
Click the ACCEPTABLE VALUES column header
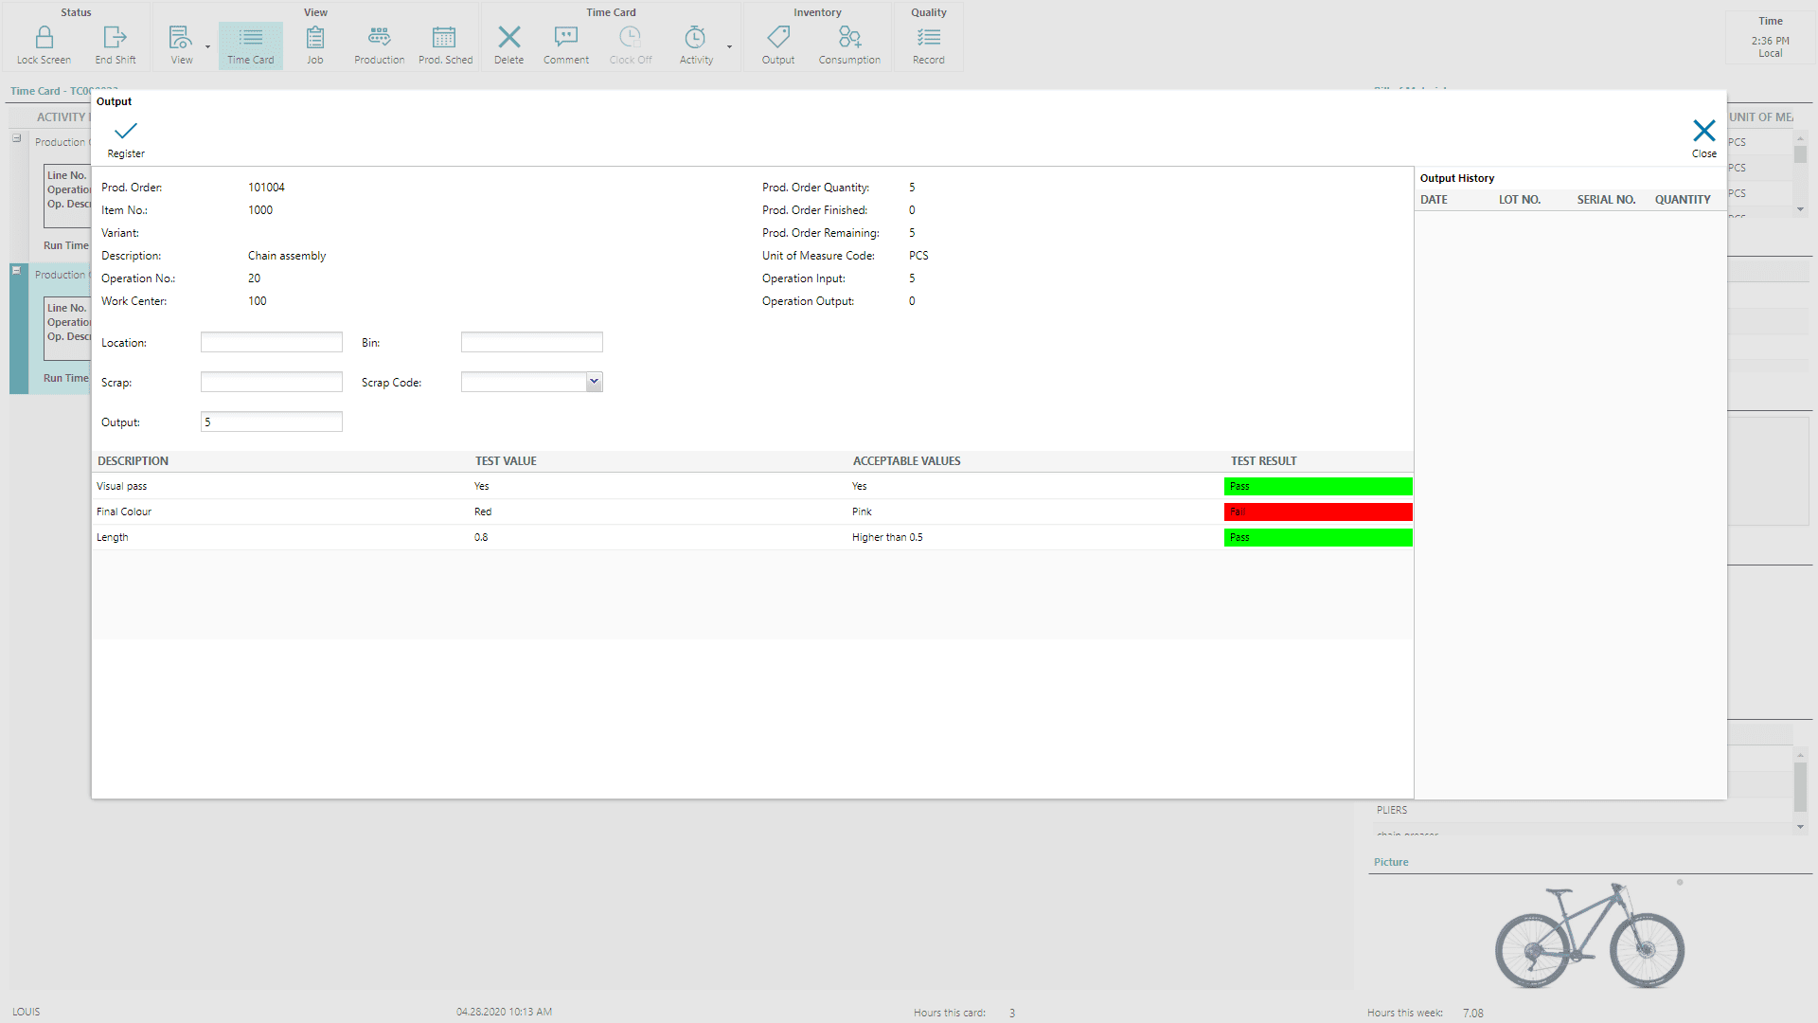906,461
